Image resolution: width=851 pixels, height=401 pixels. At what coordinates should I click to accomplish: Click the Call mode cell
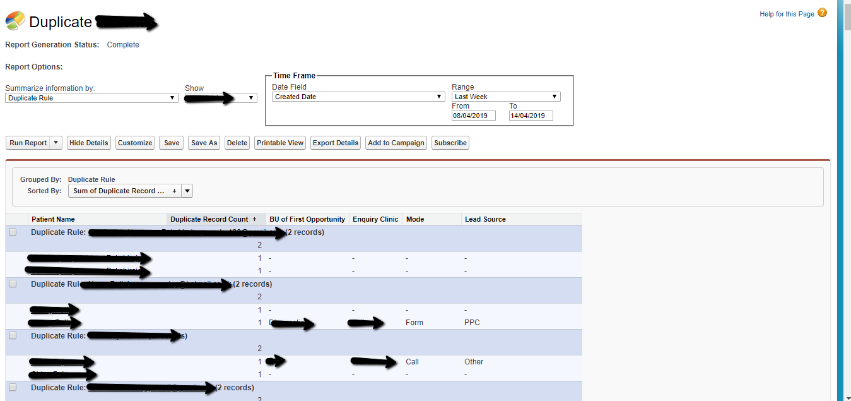coord(412,362)
